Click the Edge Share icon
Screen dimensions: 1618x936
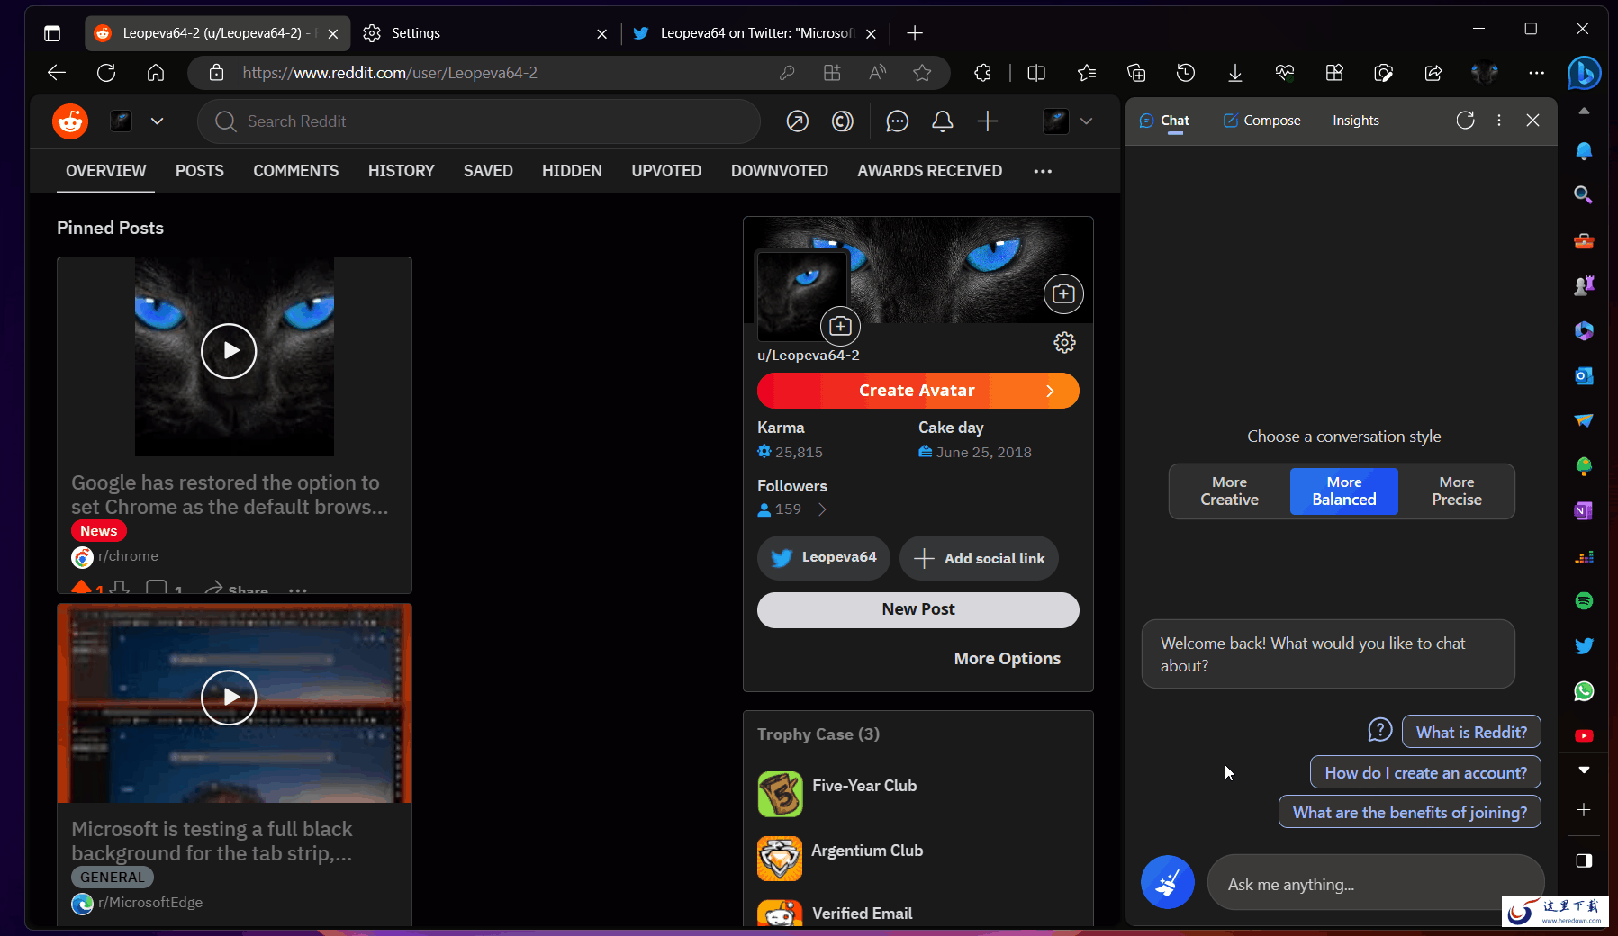tap(1433, 73)
